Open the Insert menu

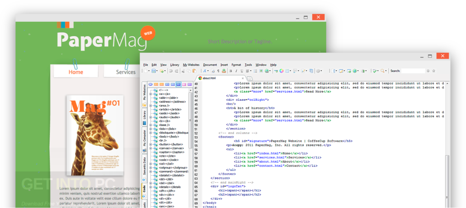point(224,64)
